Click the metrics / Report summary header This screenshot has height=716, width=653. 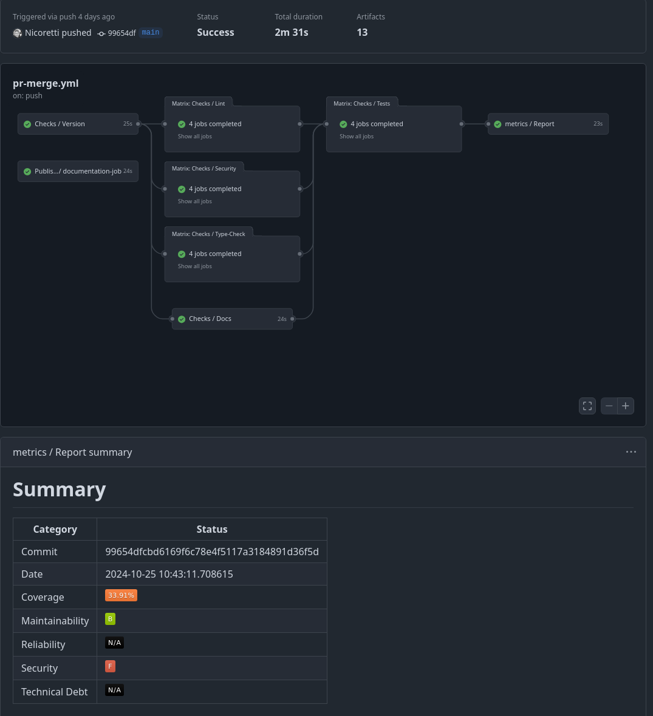tap(72, 452)
